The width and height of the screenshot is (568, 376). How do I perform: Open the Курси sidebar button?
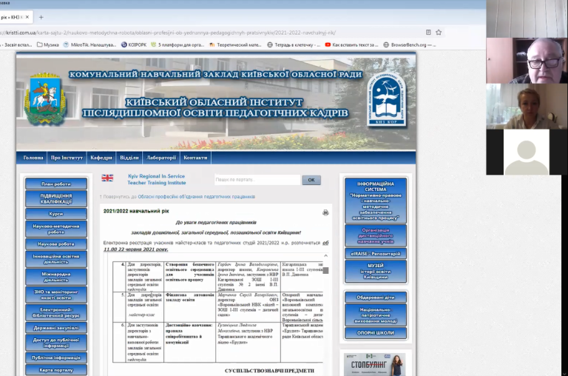point(56,214)
